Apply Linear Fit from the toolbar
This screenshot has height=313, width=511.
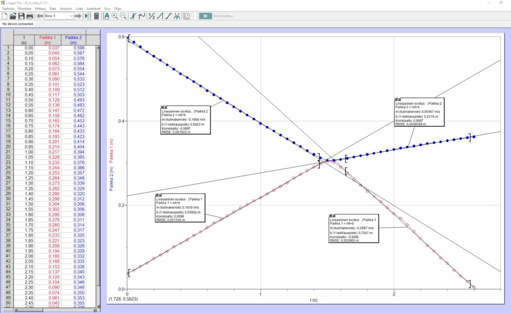pyautogui.click(x=168, y=16)
